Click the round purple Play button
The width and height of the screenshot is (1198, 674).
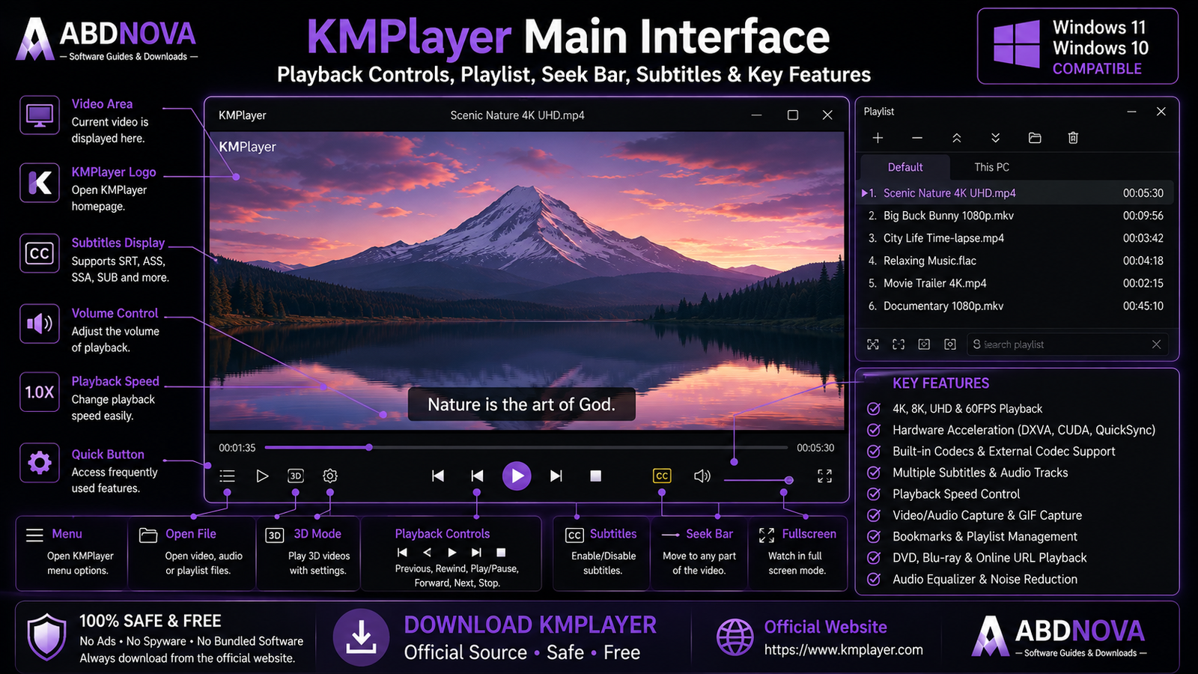(517, 476)
